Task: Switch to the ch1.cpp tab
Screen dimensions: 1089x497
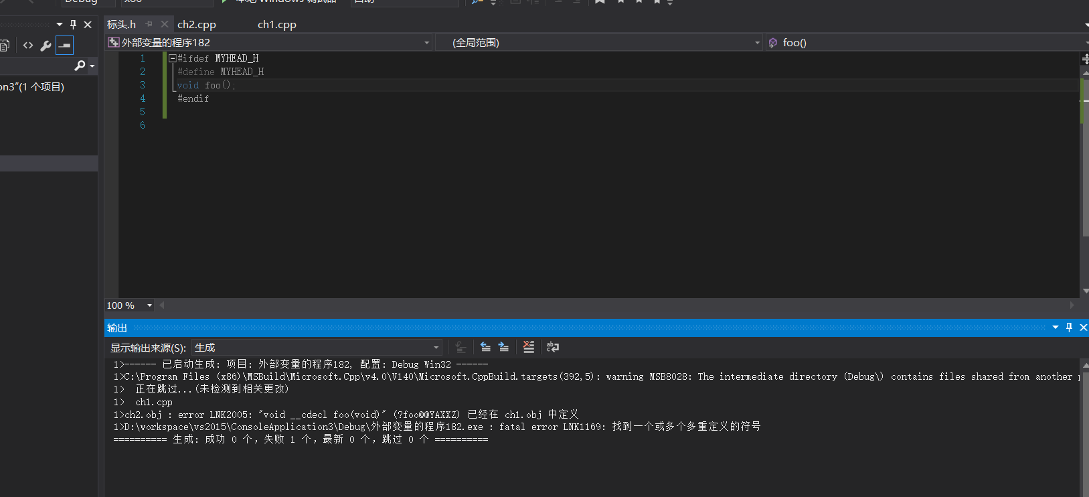Action: click(x=276, y=24)
